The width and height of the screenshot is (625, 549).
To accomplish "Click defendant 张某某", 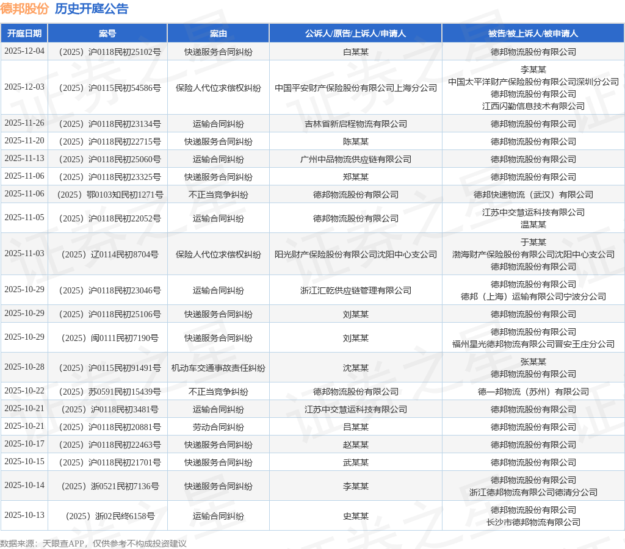I will 533,362.
